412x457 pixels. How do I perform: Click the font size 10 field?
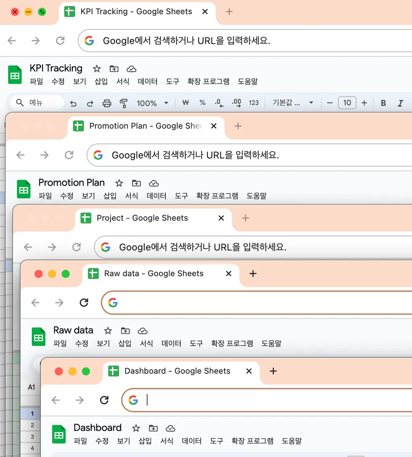point(347,103)
